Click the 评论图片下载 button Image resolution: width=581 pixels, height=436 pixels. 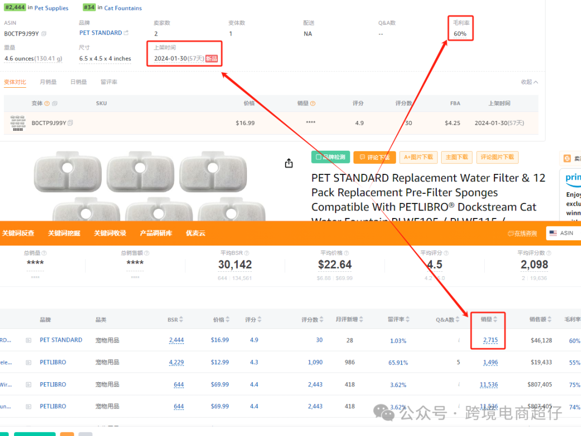[497, 157]
